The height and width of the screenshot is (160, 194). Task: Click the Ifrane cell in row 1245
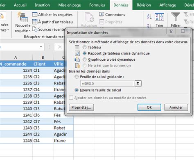[63, 141]
